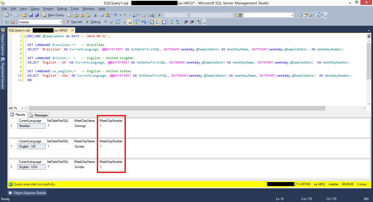Click the Open File folder icon

coord(24,15)
